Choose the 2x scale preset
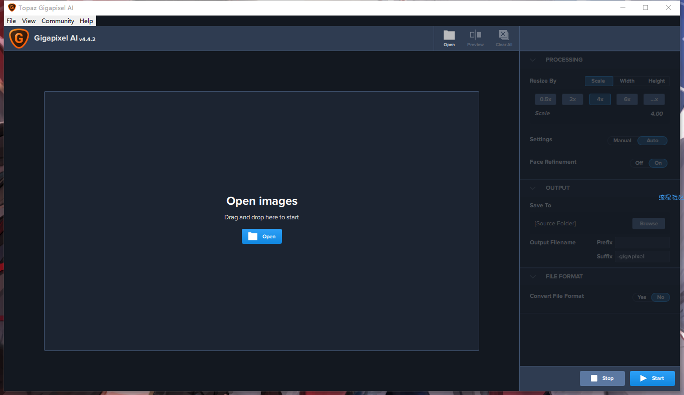The width and height of the screenshot is (684, 395). coord(572,99)
